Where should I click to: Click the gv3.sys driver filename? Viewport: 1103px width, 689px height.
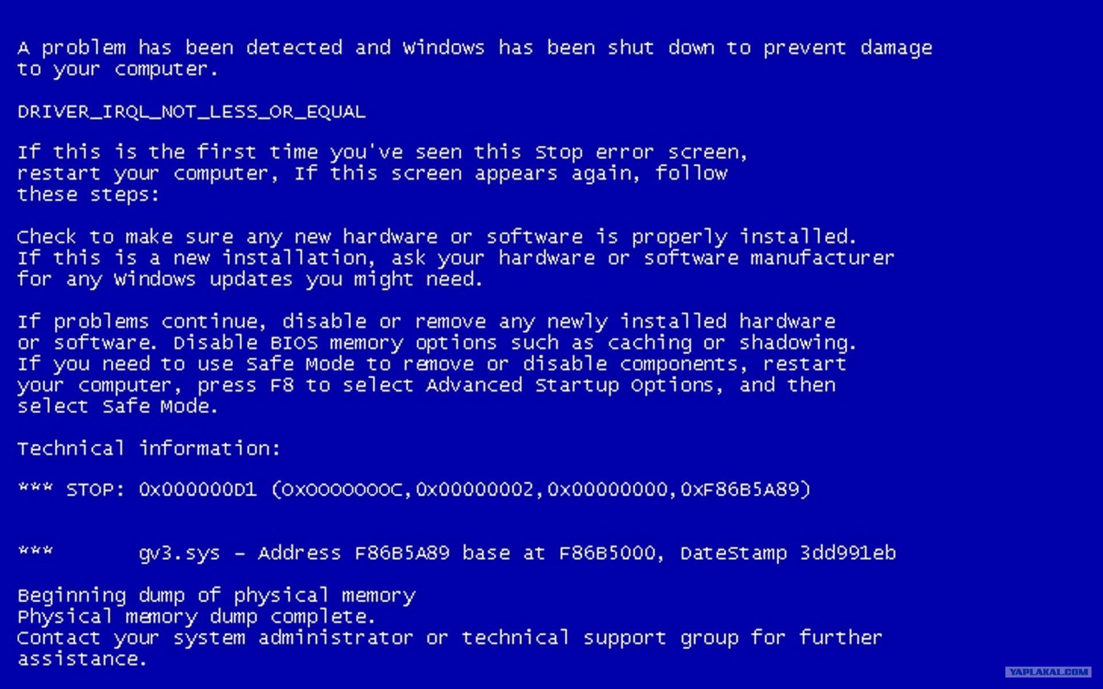[x=179, y=553]
